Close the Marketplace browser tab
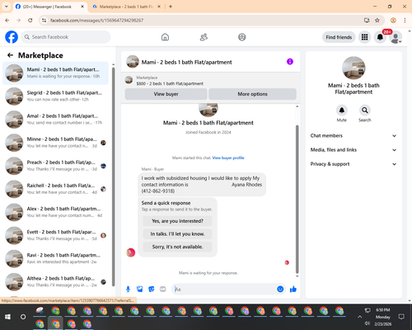Screen dimensions: 412x330 (159, 7)
